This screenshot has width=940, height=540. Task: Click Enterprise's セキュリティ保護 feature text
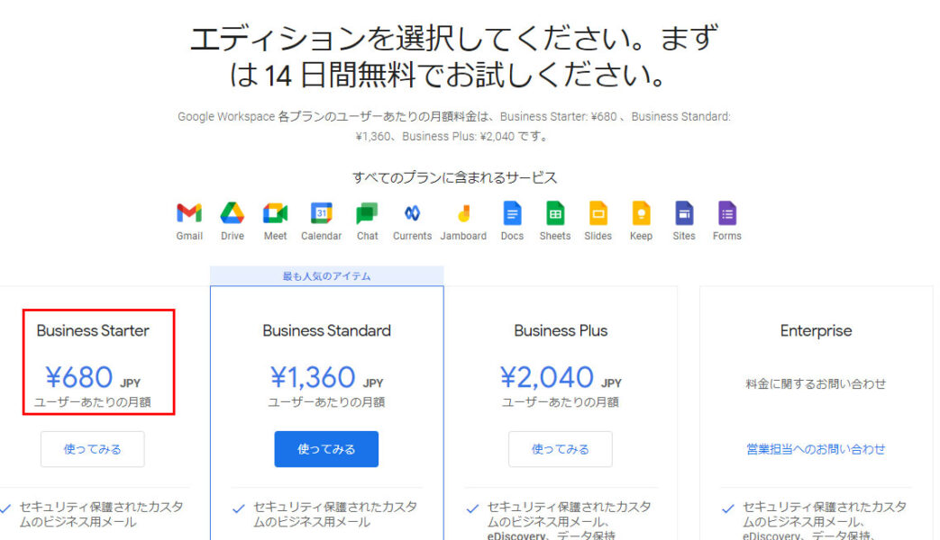click(825, 521)
